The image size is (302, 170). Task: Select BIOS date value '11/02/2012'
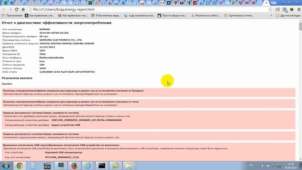coord(47,47)
